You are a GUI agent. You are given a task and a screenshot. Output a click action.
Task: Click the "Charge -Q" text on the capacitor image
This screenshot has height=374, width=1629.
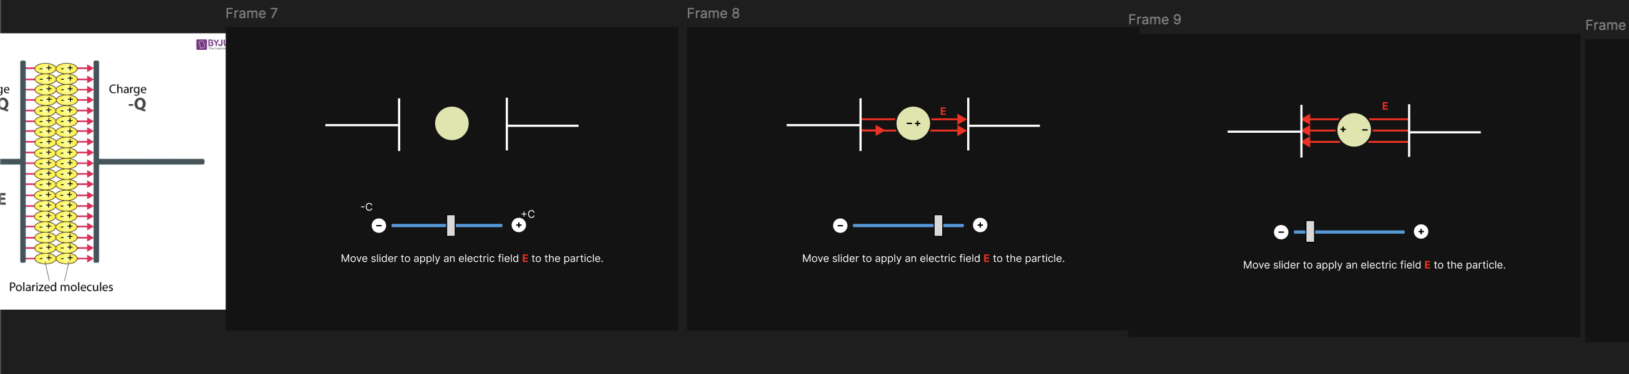click(128, 97)
